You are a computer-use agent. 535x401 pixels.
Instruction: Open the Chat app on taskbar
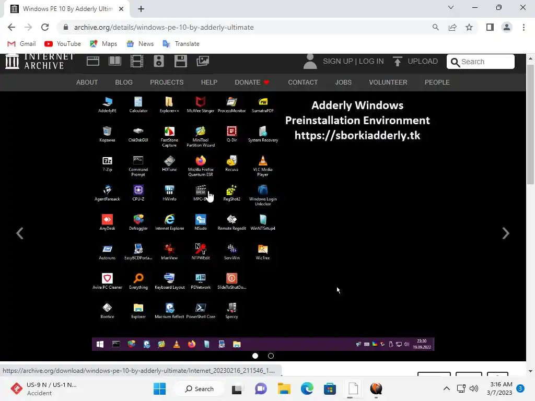(x=261, y=388)
